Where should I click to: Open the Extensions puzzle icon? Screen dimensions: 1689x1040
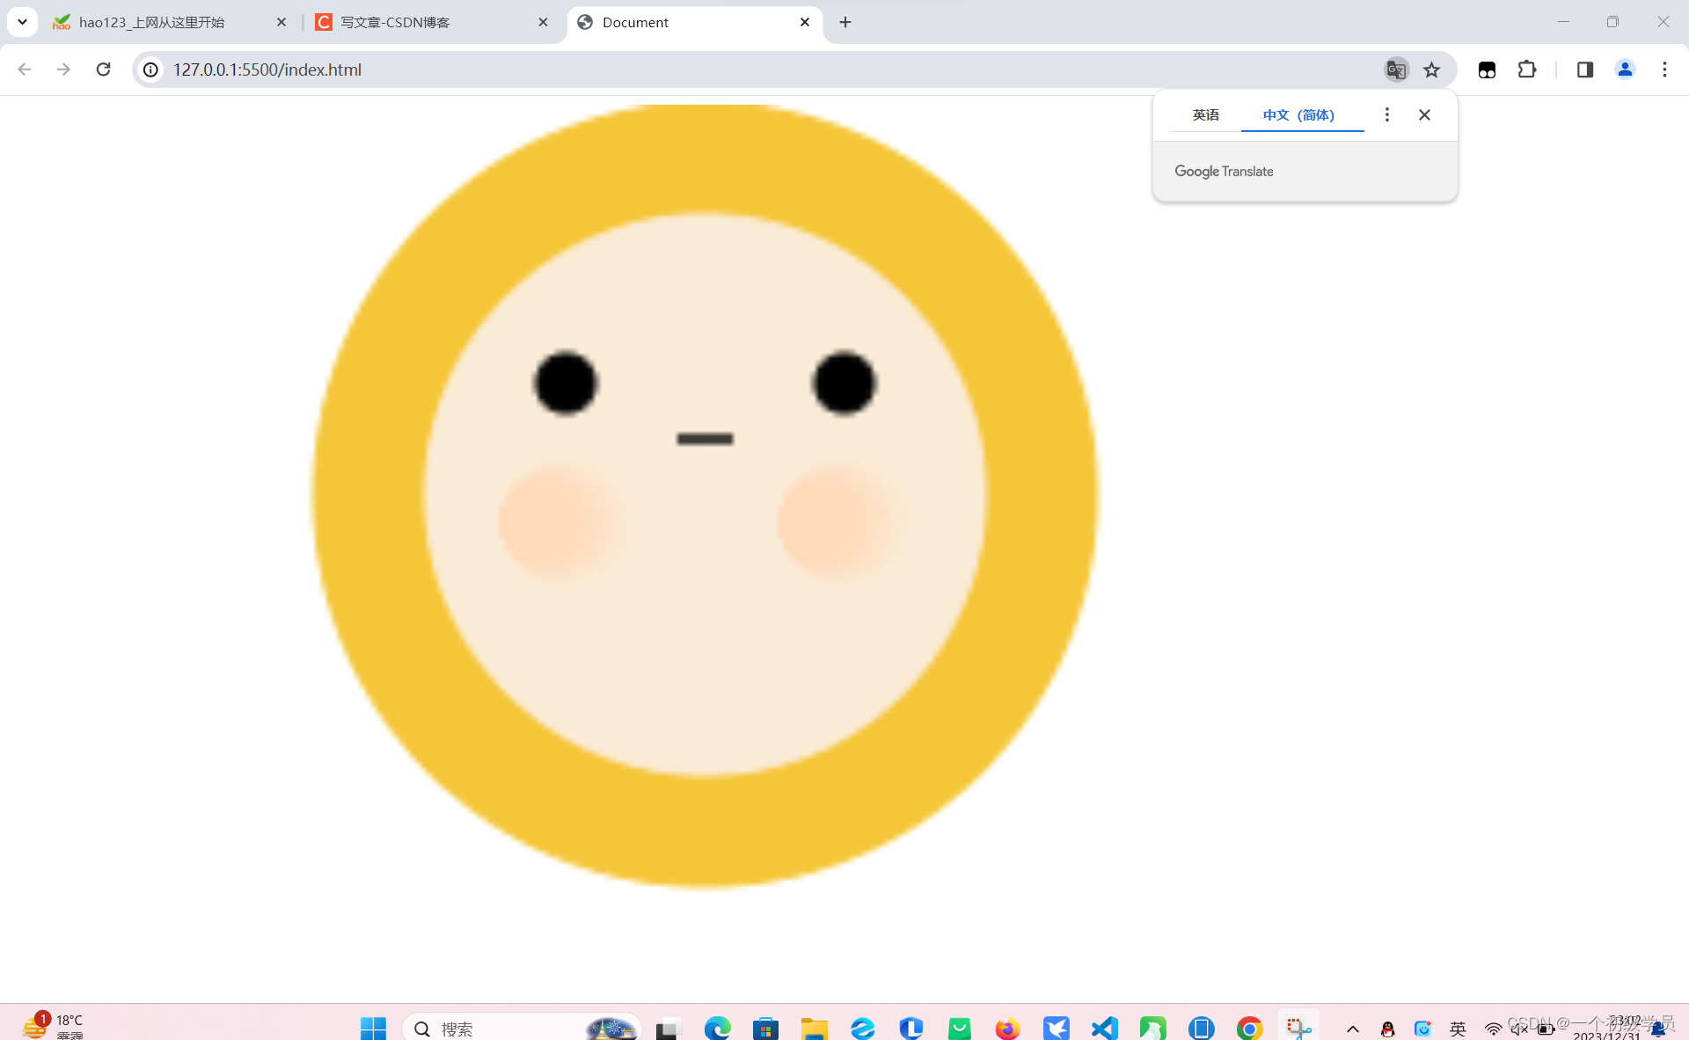pos(1527,70)
